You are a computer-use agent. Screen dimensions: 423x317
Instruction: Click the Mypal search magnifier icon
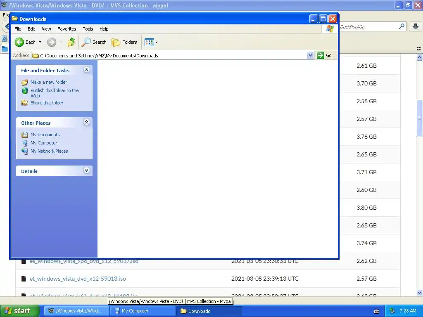[402, 26]
